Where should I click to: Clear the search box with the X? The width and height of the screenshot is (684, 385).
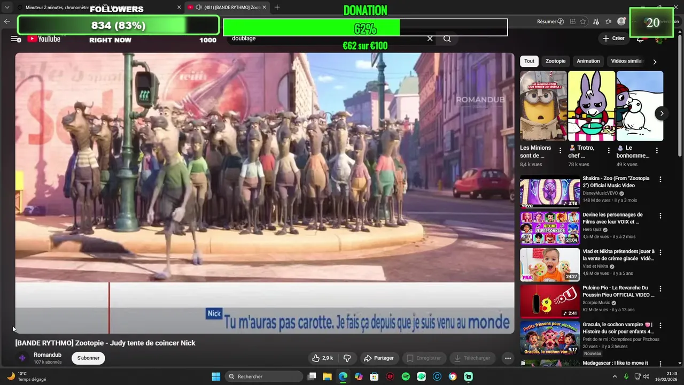point(430,38)
